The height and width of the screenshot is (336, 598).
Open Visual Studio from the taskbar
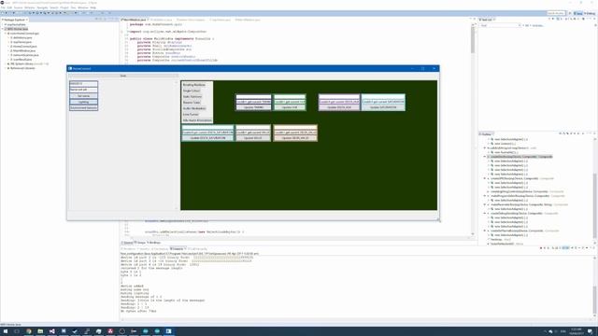pos(52,331)
